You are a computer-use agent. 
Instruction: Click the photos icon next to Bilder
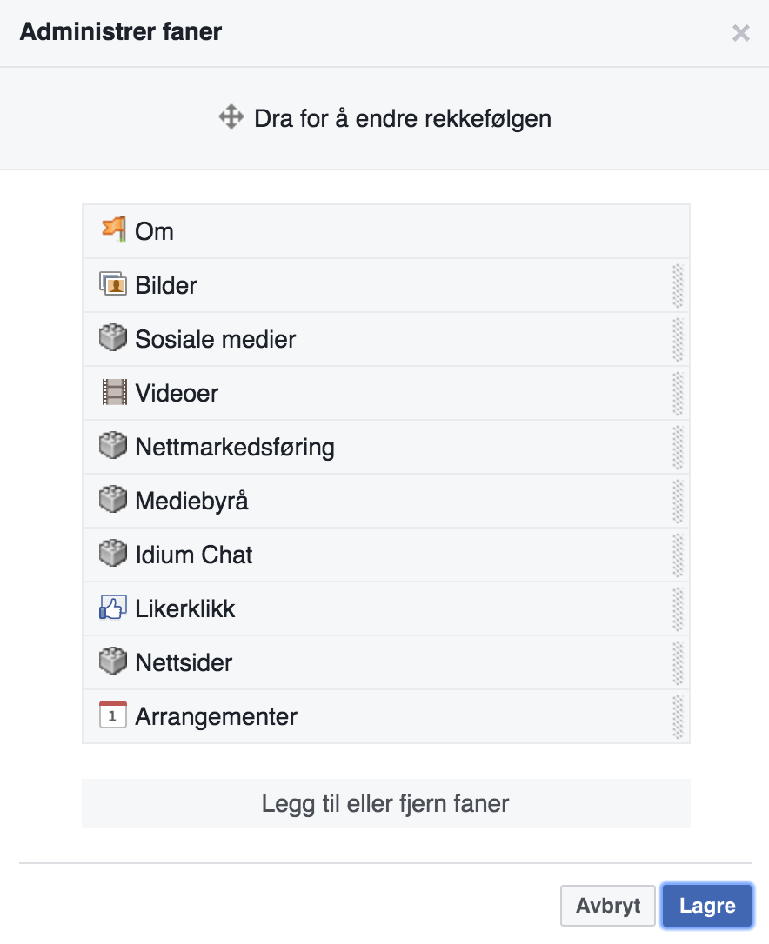click(x=113, y=284)
